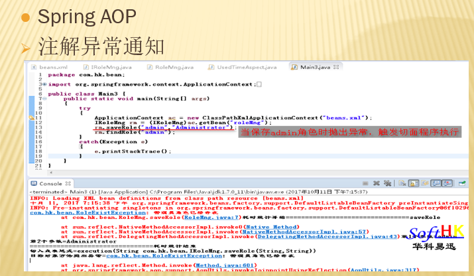Click the 'INFO: Pre-instantiating singletons' console line
This screenshot has width=474, height=276.
click(249, 208)
